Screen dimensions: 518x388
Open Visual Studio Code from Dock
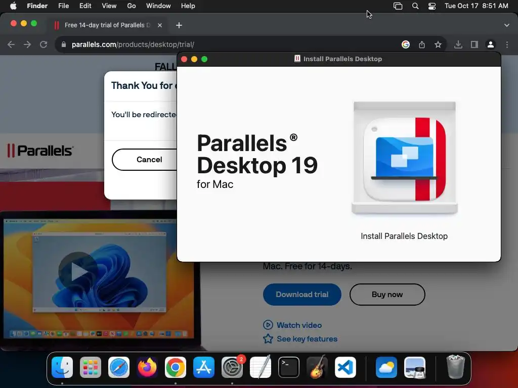[x=345, y=367]
